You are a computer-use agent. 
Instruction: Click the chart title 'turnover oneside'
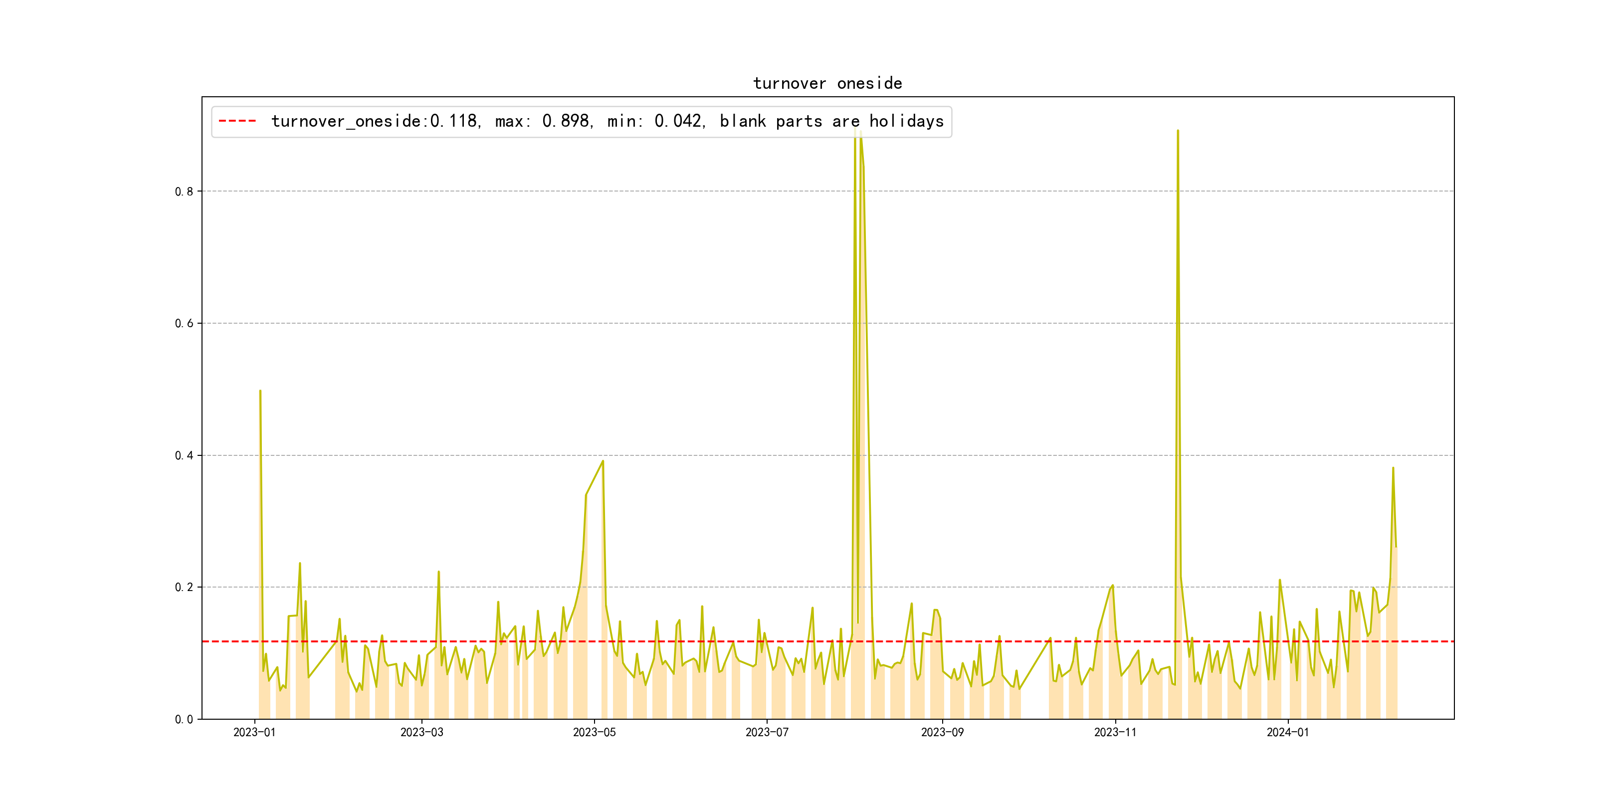pyautogui.click(x=827, y=83)
